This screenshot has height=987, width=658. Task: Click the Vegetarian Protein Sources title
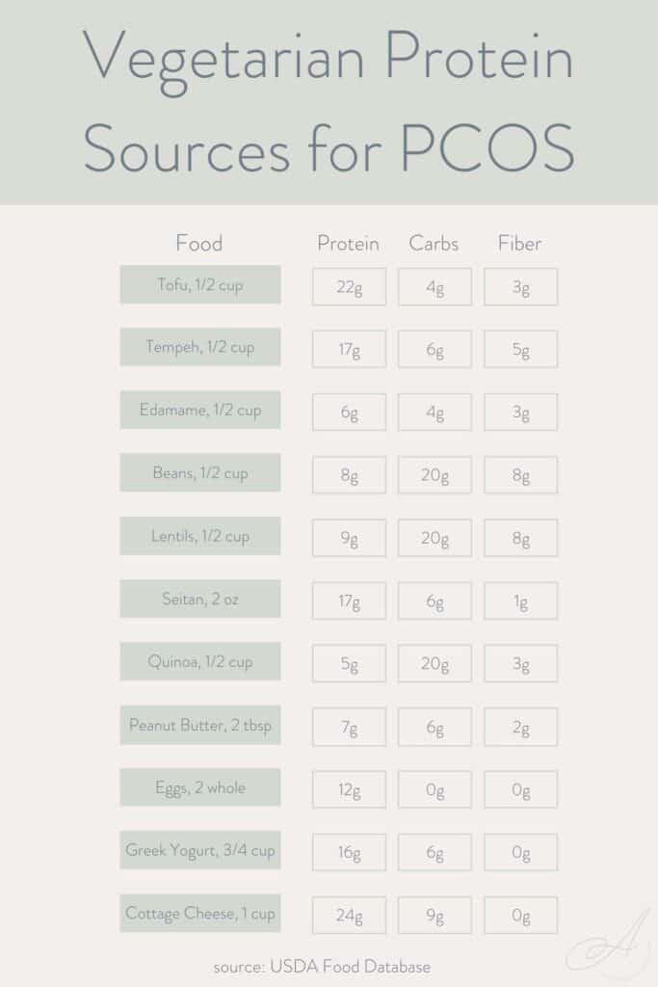click(329, 102)
